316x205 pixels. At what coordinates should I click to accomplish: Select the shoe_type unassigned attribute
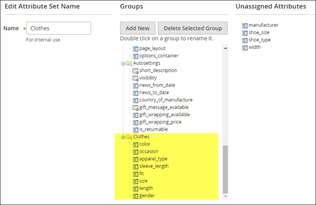(259, 40)
